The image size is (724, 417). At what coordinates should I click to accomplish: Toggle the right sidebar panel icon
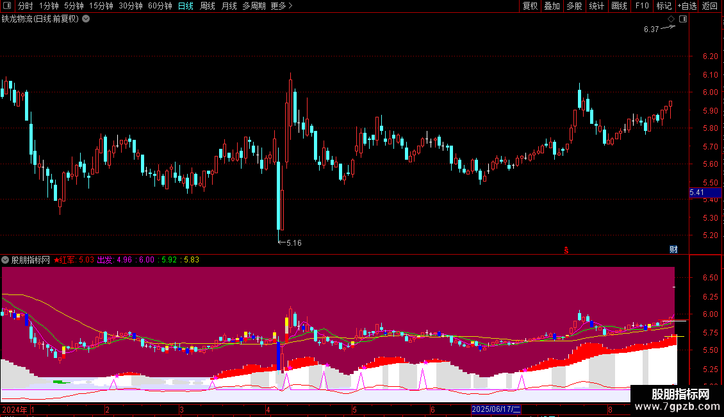683,19
